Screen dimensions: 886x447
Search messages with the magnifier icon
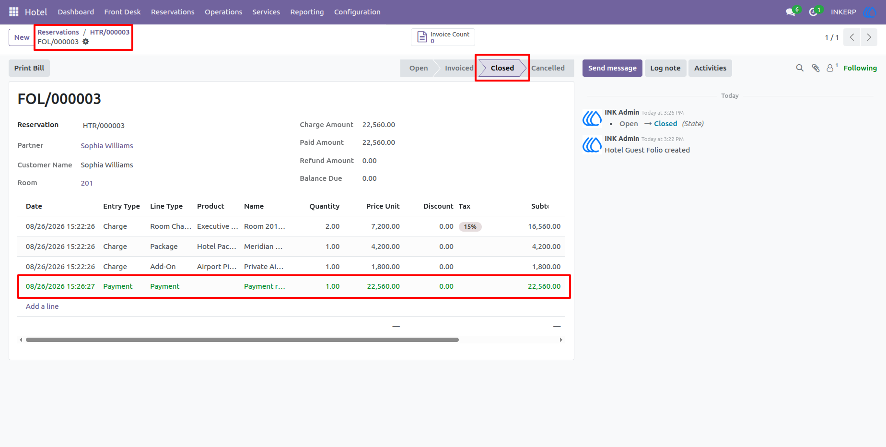[x=800, y=68]
